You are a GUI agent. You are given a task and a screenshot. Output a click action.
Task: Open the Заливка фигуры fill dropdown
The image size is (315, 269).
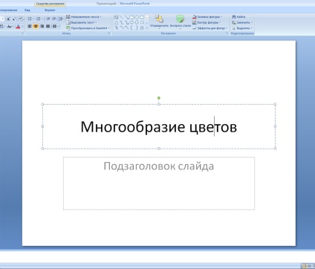[207, 17]
